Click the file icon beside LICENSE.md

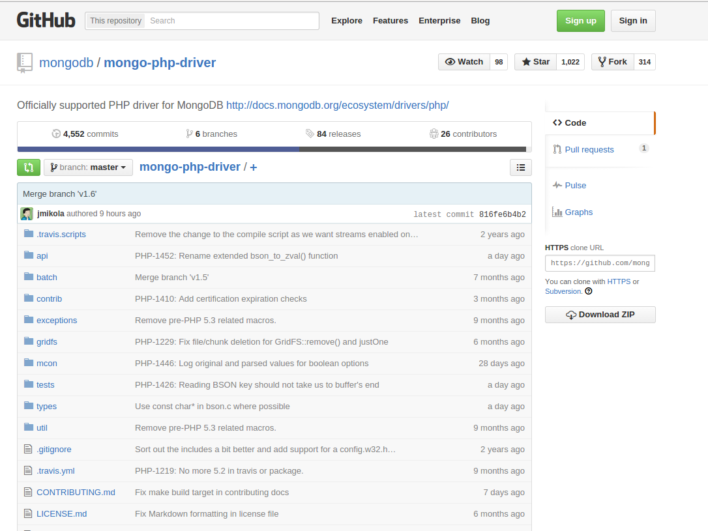[28, 513]
